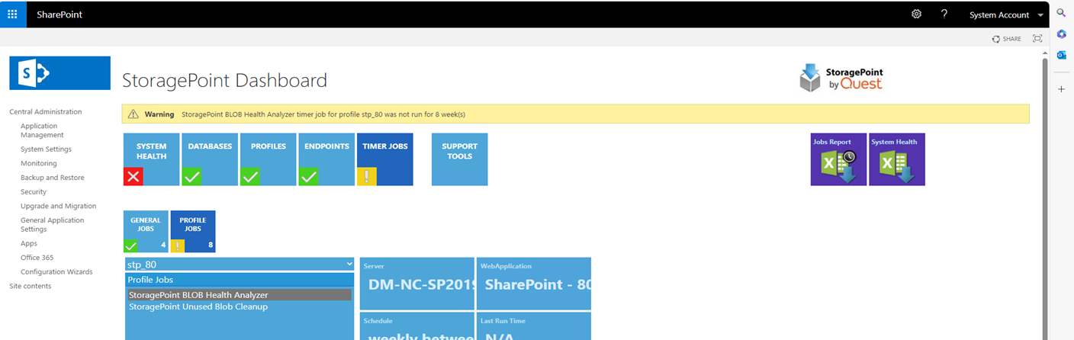Viewport: 1074px width, 340px height.
Task: Open the browser sidebar search icon
Action: point(1061,13)
